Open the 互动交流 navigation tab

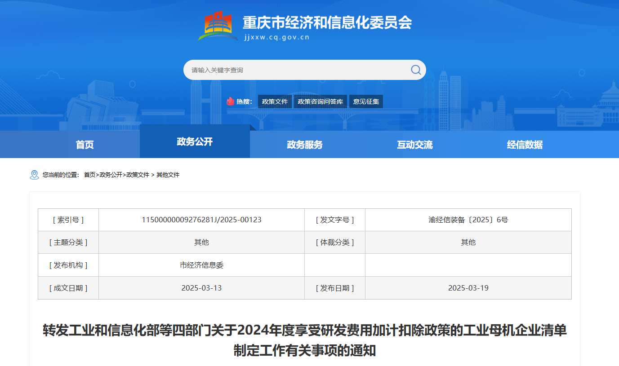(414, 145)
